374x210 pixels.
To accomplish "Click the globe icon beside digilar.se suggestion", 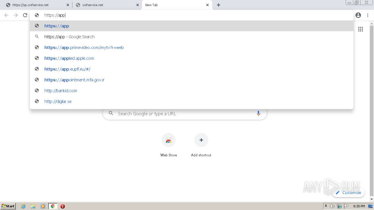I will point(37,101).
